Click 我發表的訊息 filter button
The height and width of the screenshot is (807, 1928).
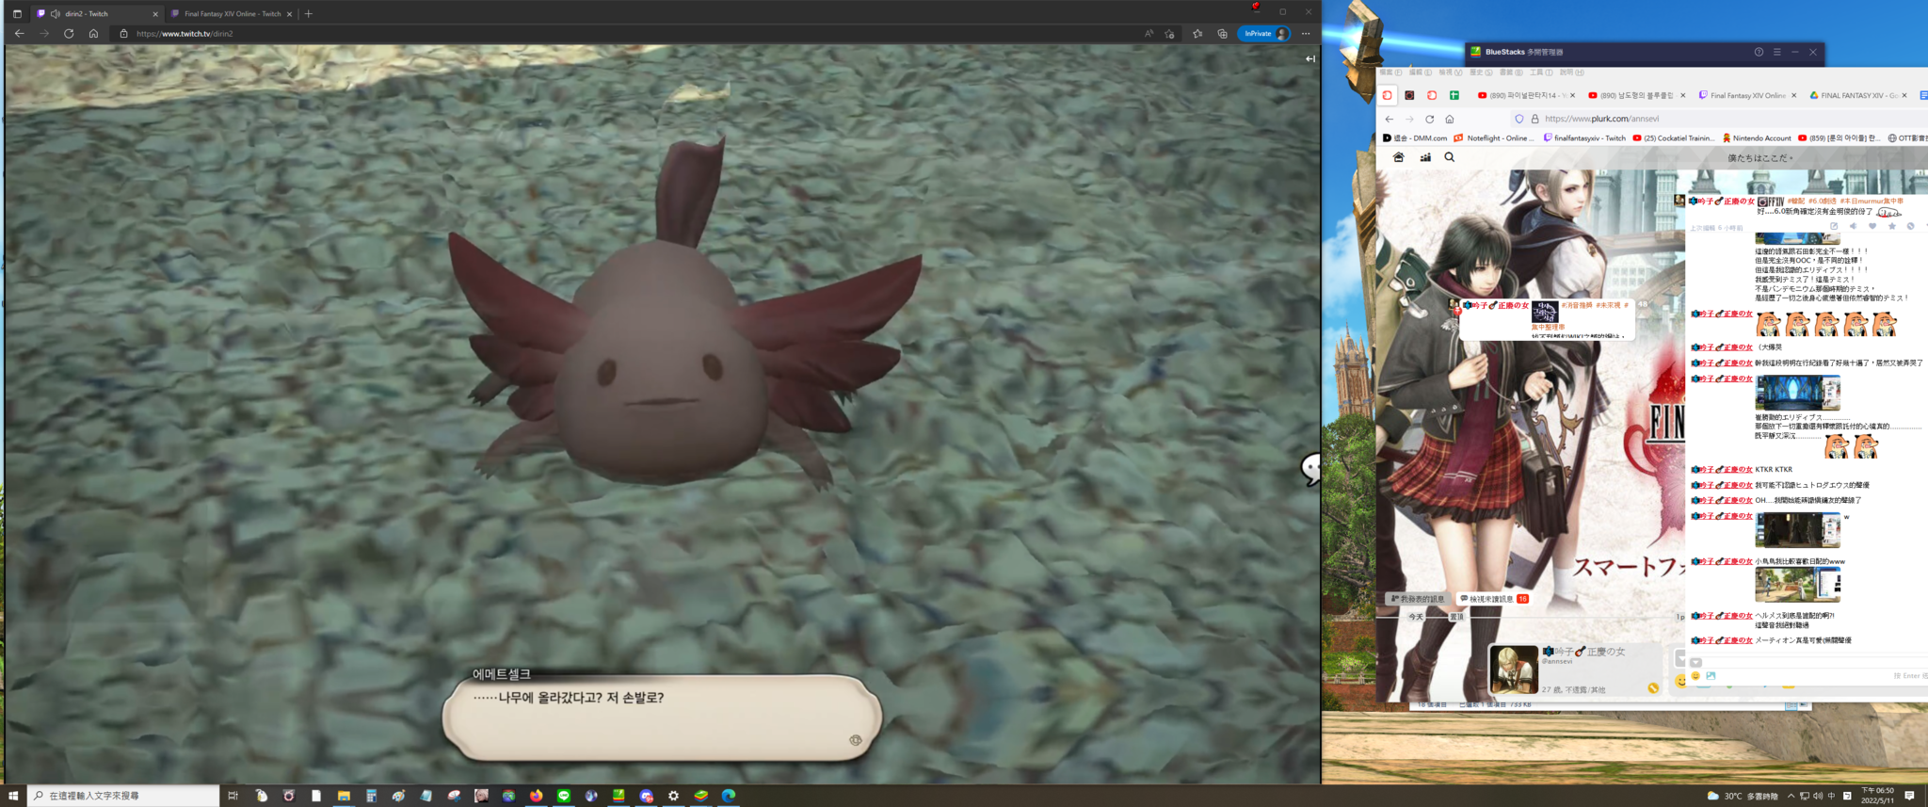tap(1417, 599)
